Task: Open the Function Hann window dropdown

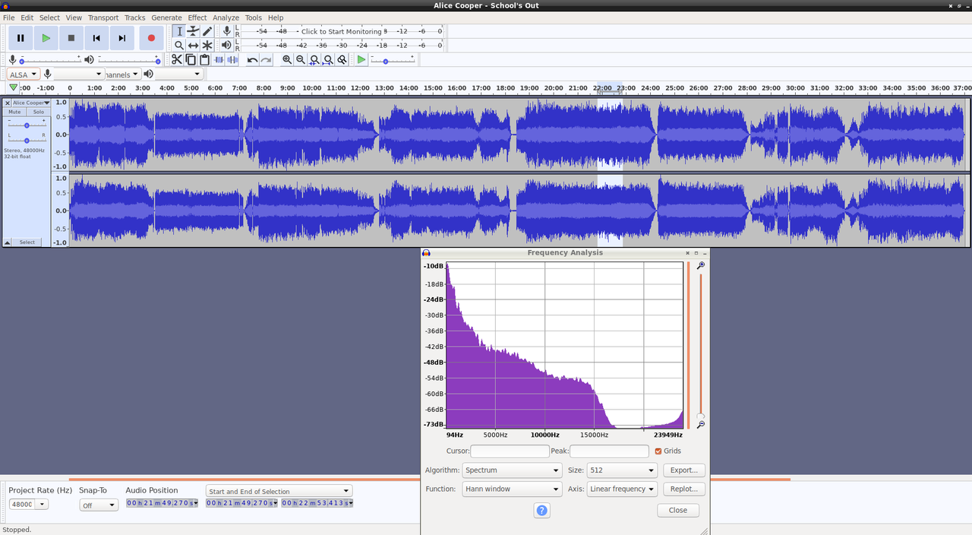Action: pyautogui.click(x=512, y=489)
